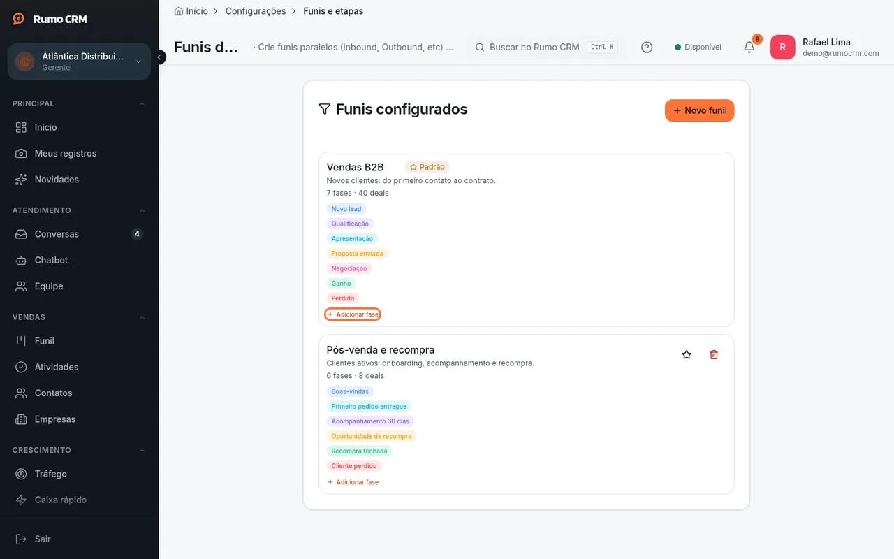Click Sair to log out
The image size is (894, 559).
coord(80,539)
